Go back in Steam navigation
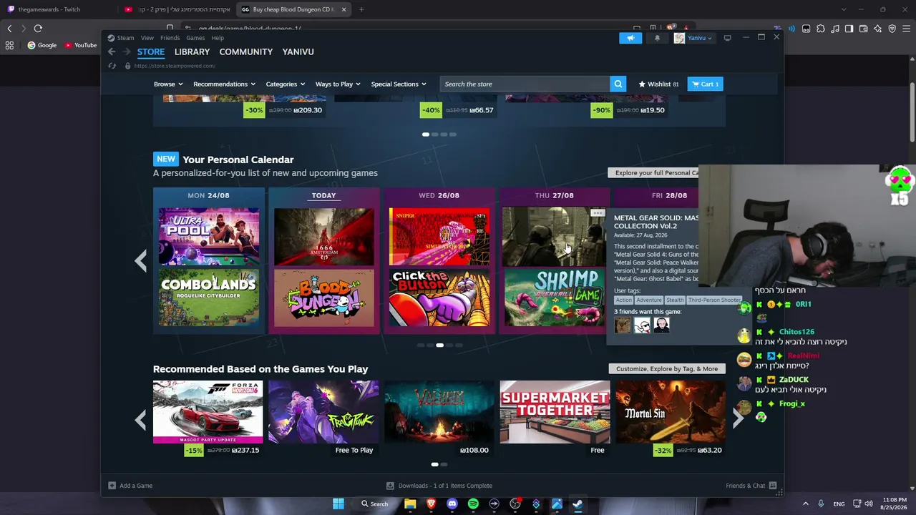This screenshot has width=916, height=515. (x=112, y=51)
